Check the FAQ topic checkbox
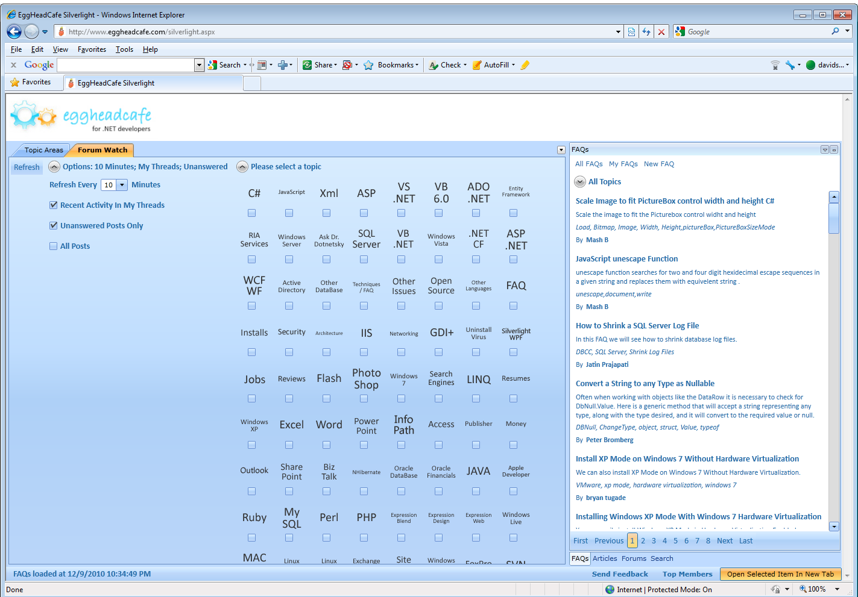Viewport: 858px width, 597px height. (513, 306)
